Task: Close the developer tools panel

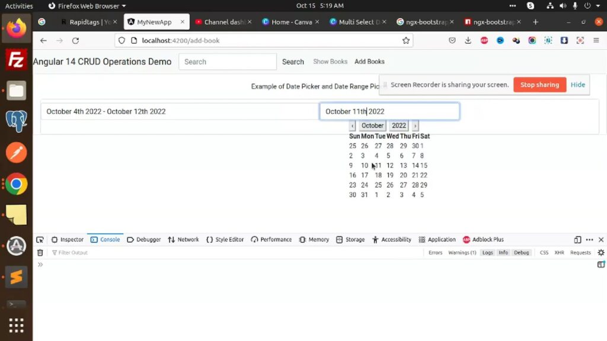Action: point(601,240)
